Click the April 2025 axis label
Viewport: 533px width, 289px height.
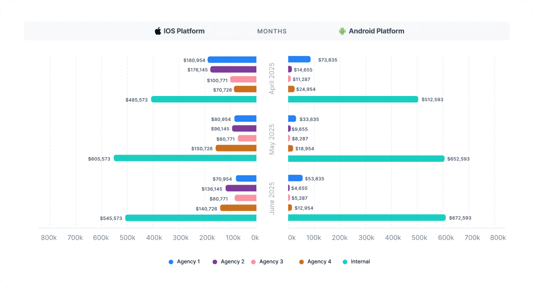[271, 79]
